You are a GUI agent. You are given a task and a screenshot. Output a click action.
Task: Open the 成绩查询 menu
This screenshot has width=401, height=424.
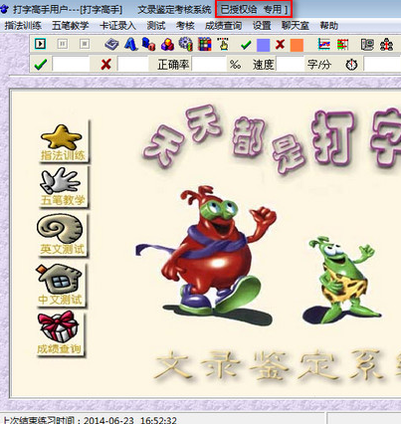click(x=224, y=26)
